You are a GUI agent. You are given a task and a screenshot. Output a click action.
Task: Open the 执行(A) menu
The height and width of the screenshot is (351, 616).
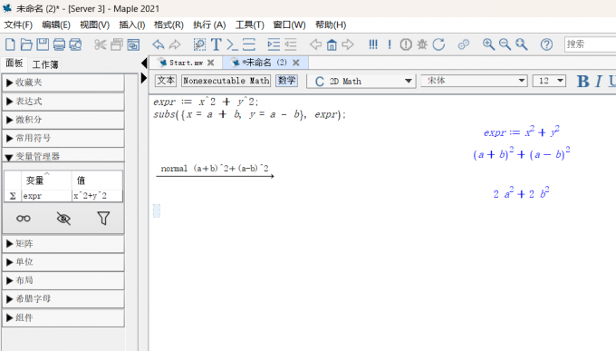[x=209, y=25]
